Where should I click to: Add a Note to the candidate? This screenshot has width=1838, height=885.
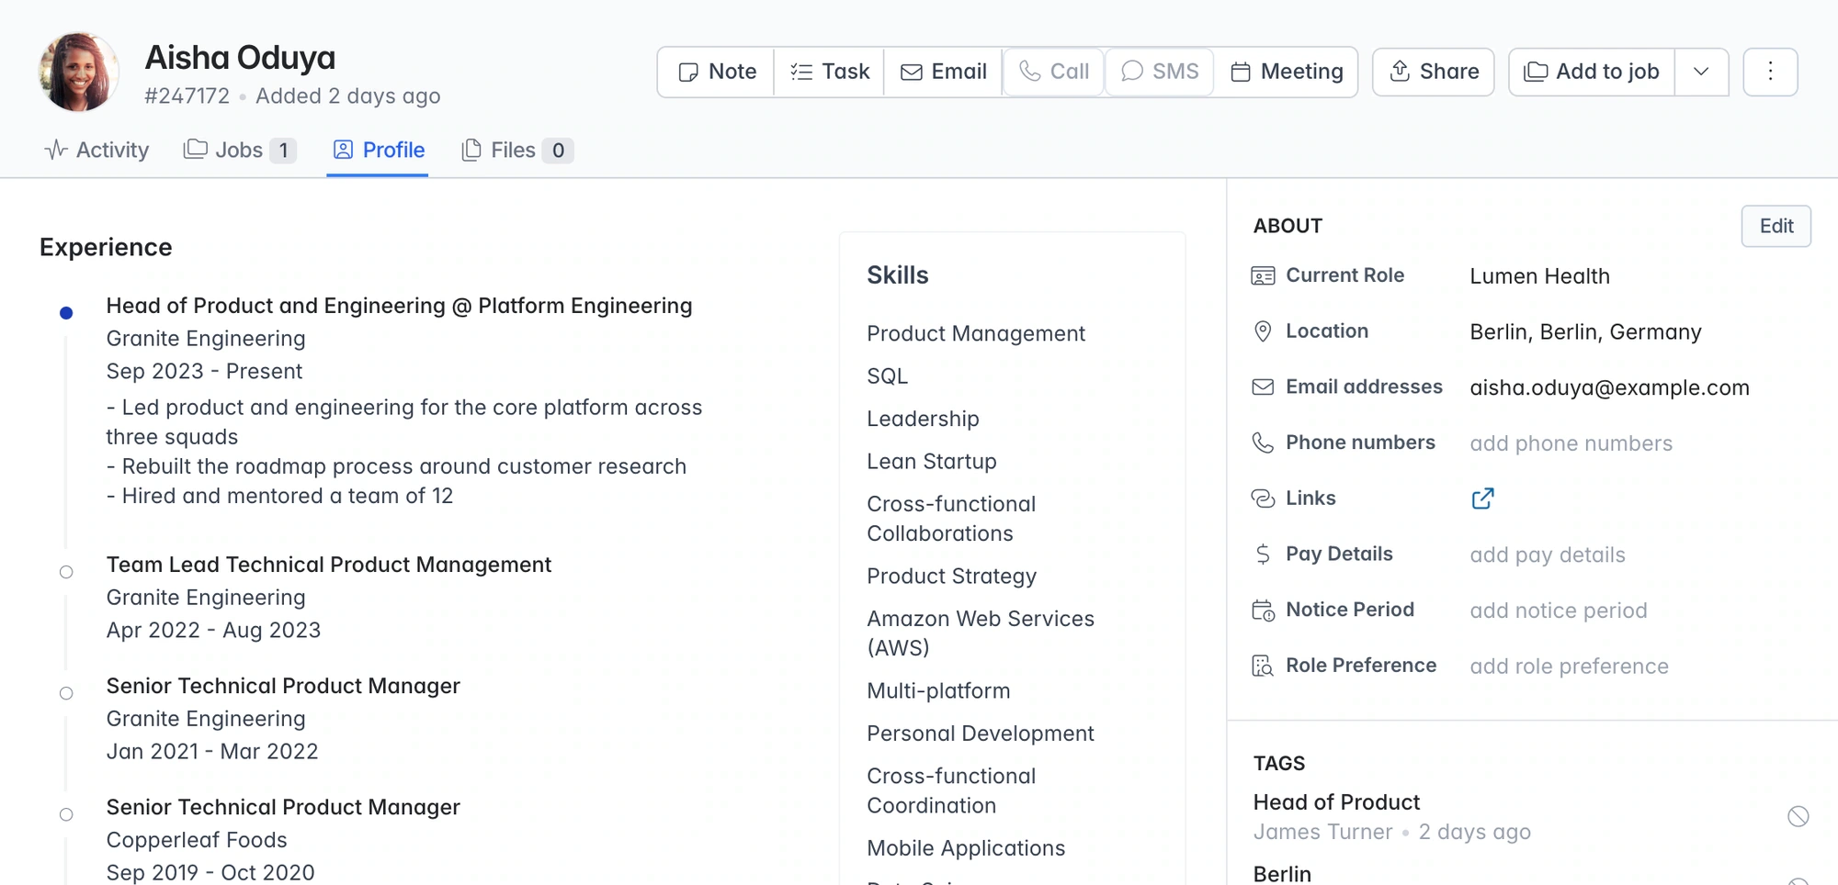coord(716,72)
